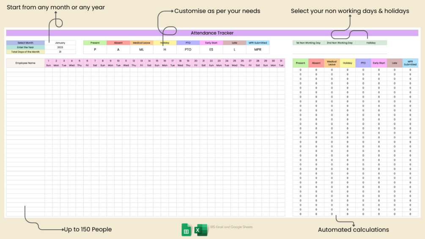Click the Holiday header in totals table
Screen dimensions: 425x239
[x=348, y=63]
